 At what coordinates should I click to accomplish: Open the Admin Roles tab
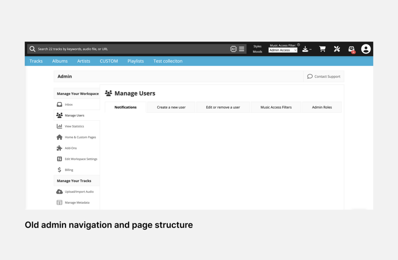[x=322, y=107]
